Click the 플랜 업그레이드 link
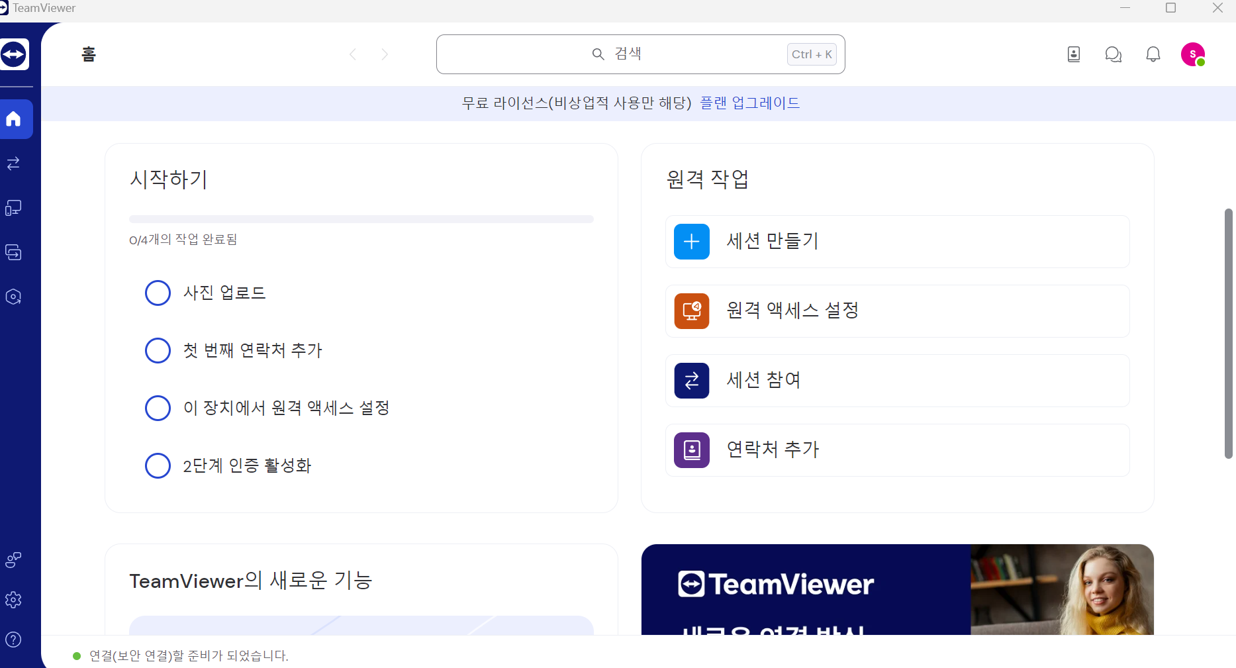 coord(749,103)
